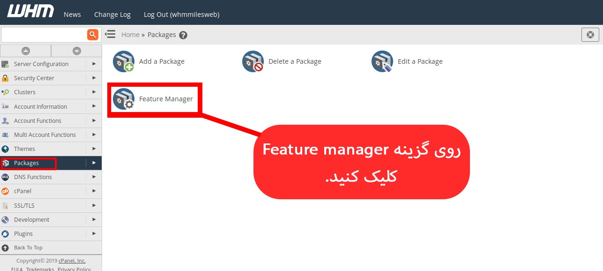Toggle the sidebar collapse icon

[x=110, y=34]
